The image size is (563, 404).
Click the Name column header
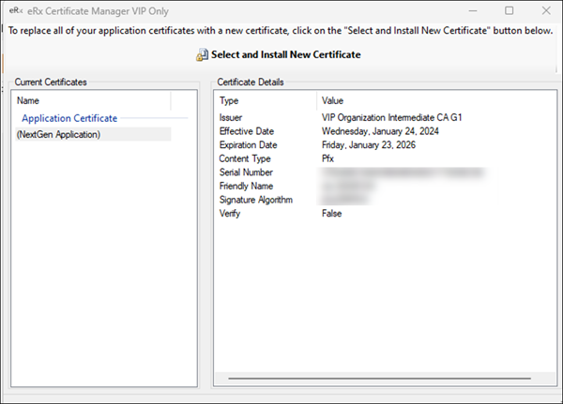click(93, 101)
